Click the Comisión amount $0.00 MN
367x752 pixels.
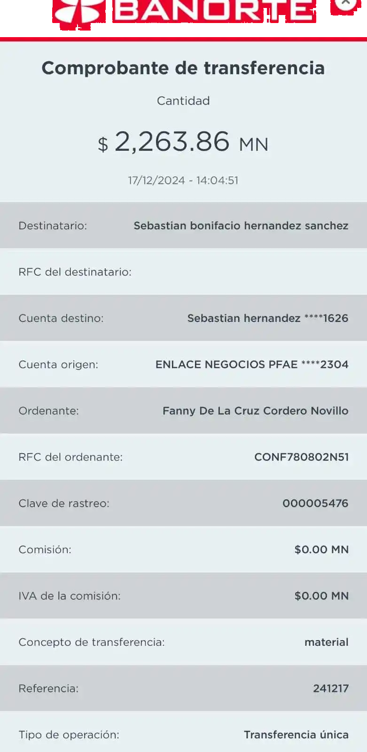point(321,549)
